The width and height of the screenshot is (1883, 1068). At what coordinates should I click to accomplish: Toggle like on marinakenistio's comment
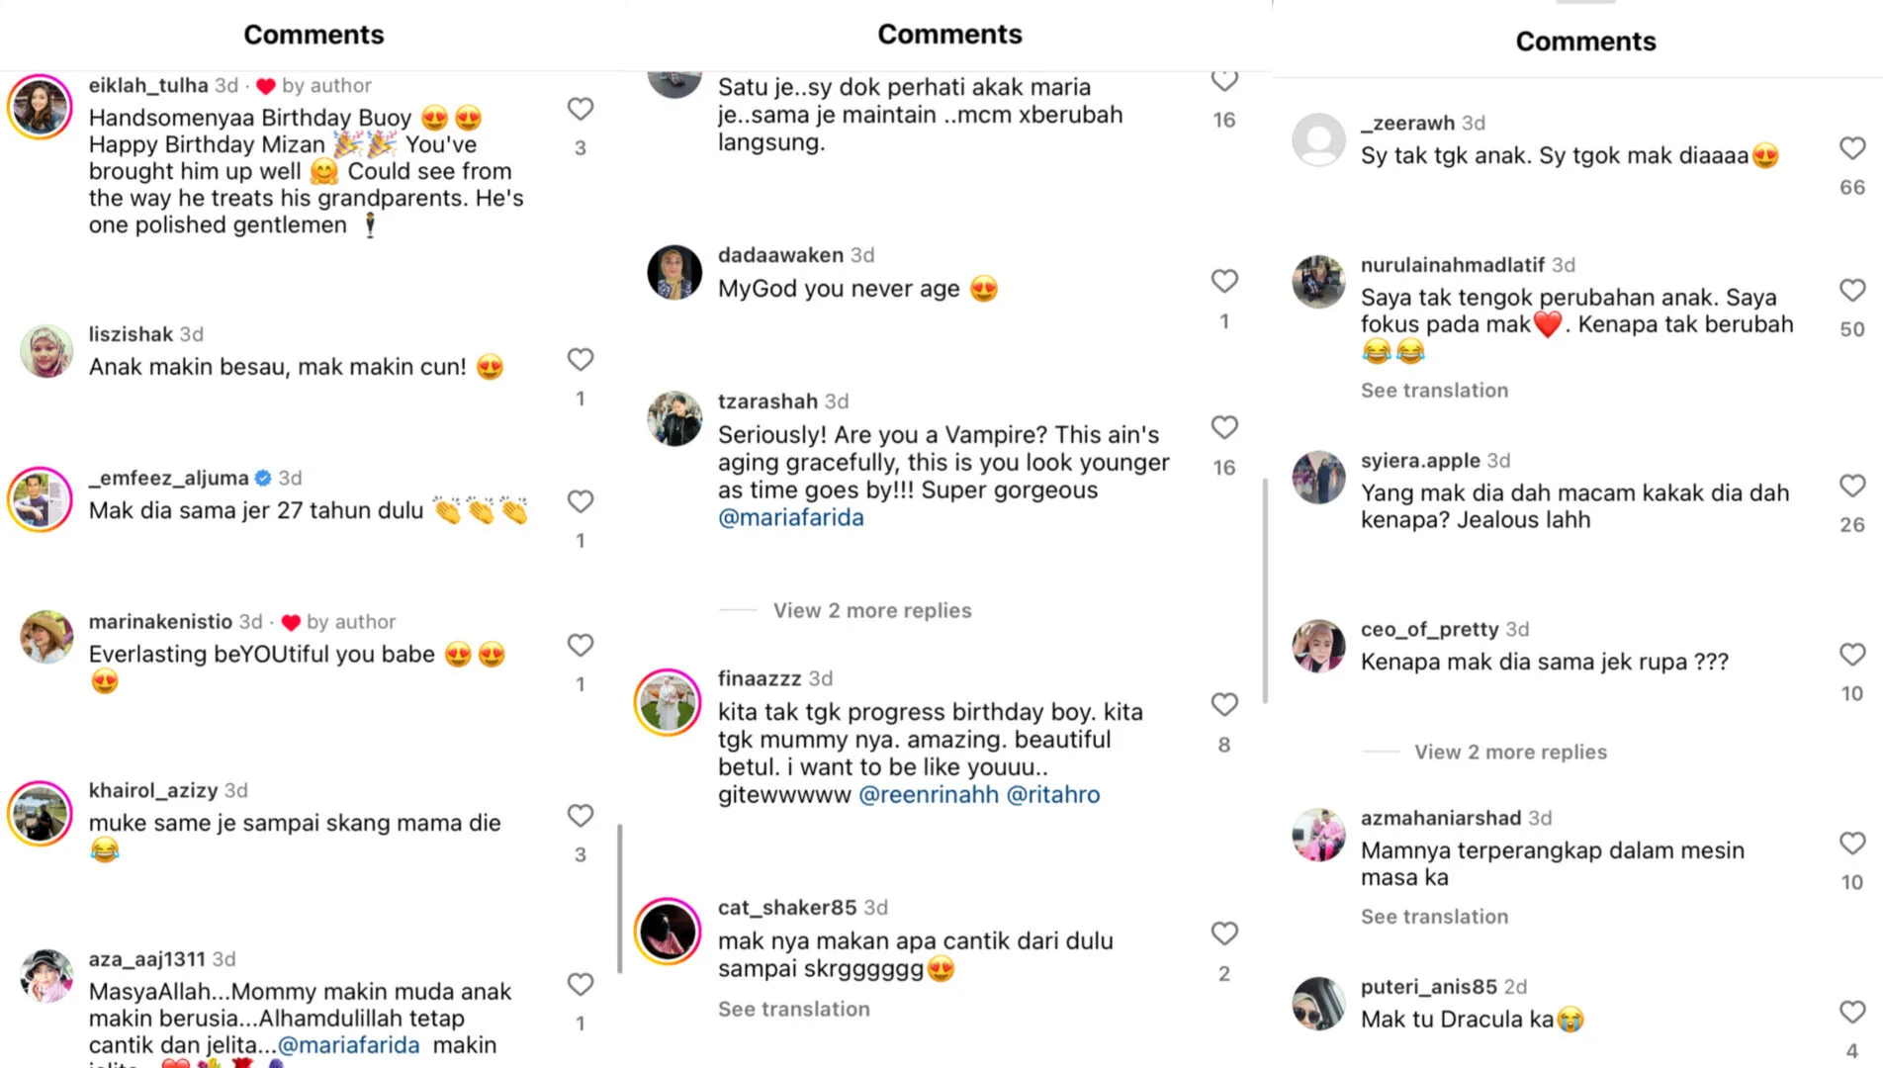[x=581, y=646]
